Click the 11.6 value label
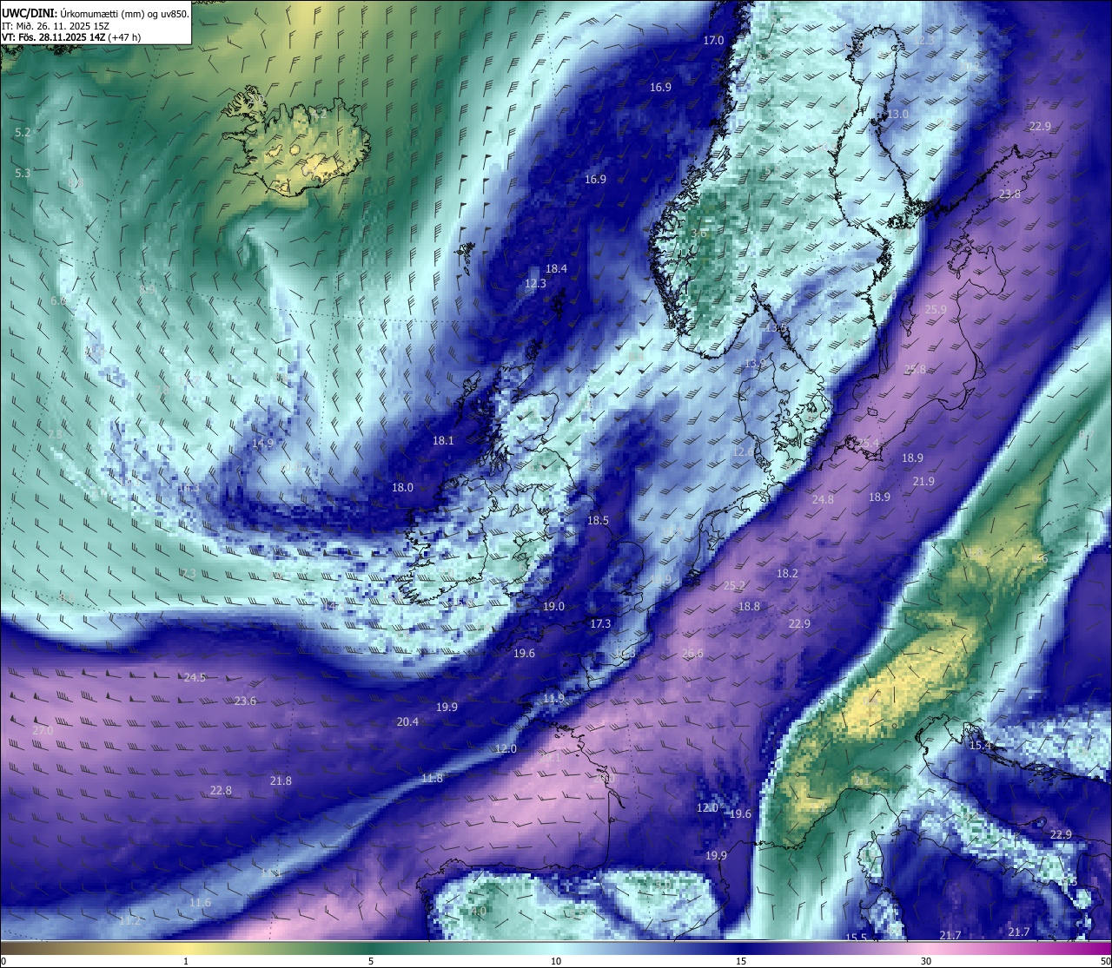This screenshot has width=1112, height=968. 200,902
